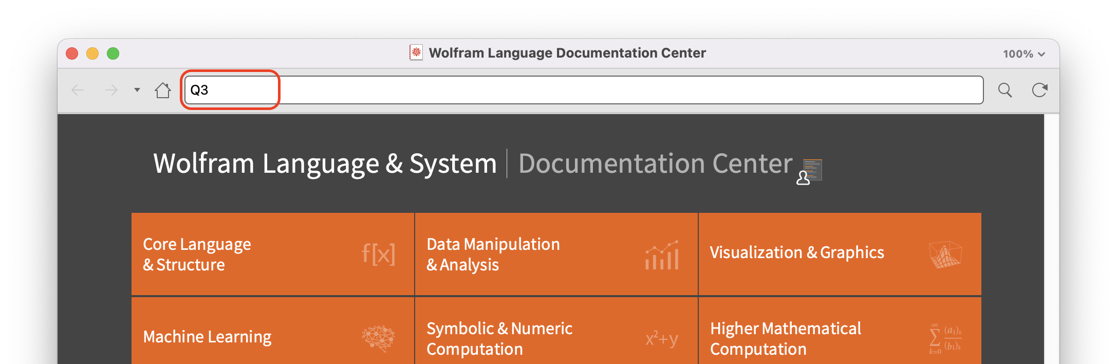Image resolution: width=1117 pixels, height=364 pixels.
Task: Click the vertical scrollbar at the window's right edge
Action: pos(1051,239)
